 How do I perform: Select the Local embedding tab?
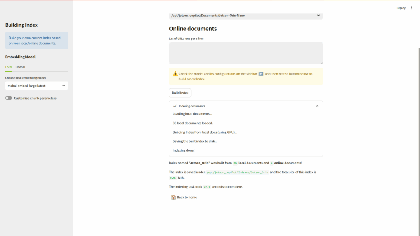pos(9,67)
